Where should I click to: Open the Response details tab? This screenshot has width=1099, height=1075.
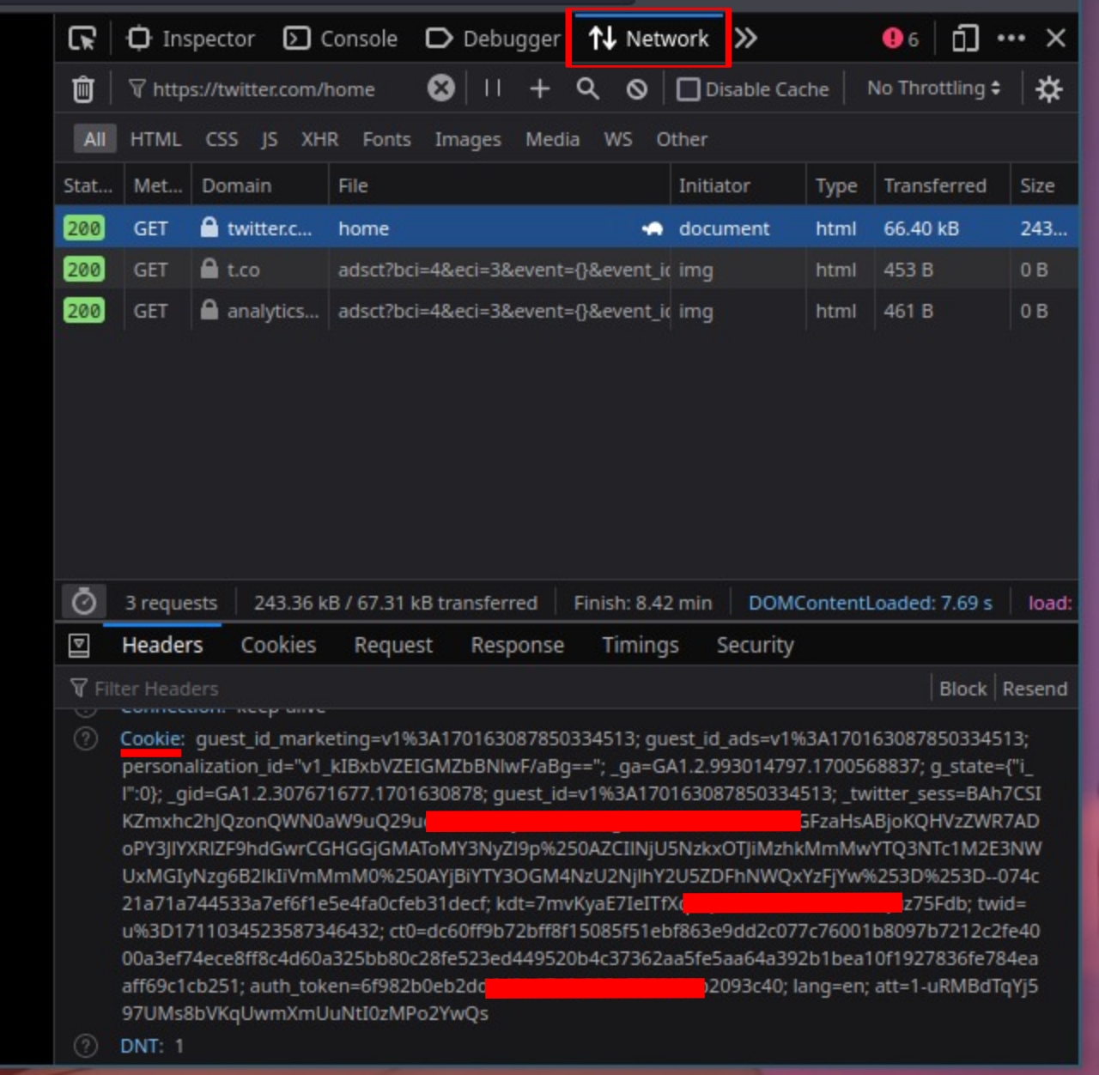pyautogui.click(x=517, y=645)
